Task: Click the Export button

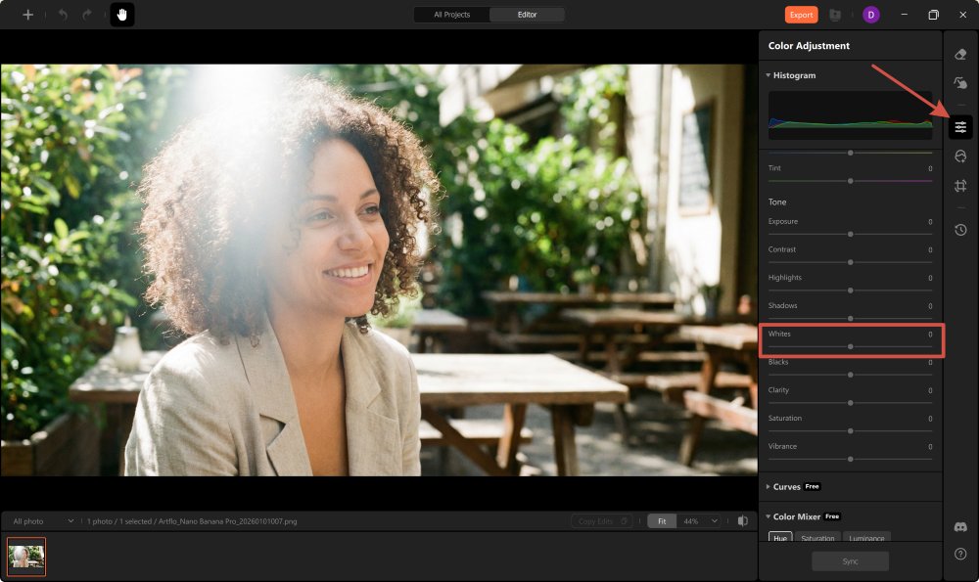Action: [x=800, y=15]
